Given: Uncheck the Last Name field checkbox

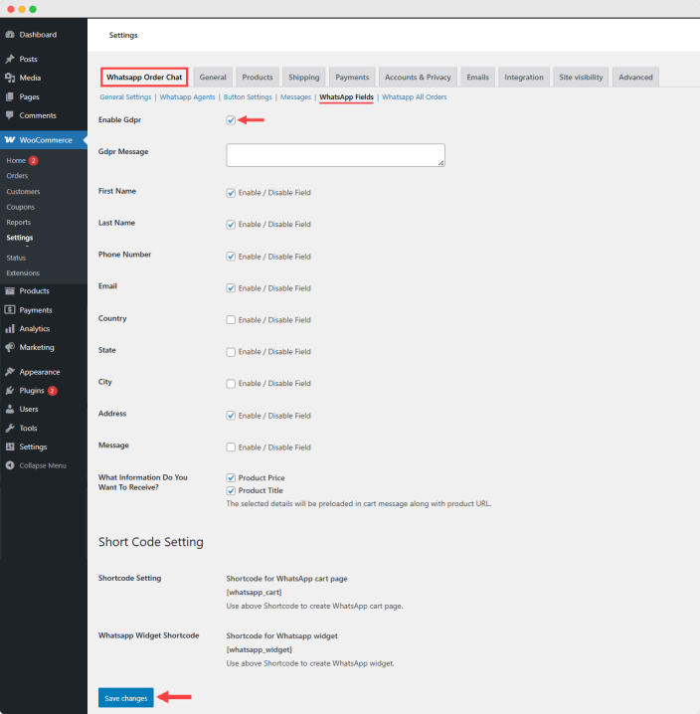Looking at the screenshot, I should (x=231, y=225).
